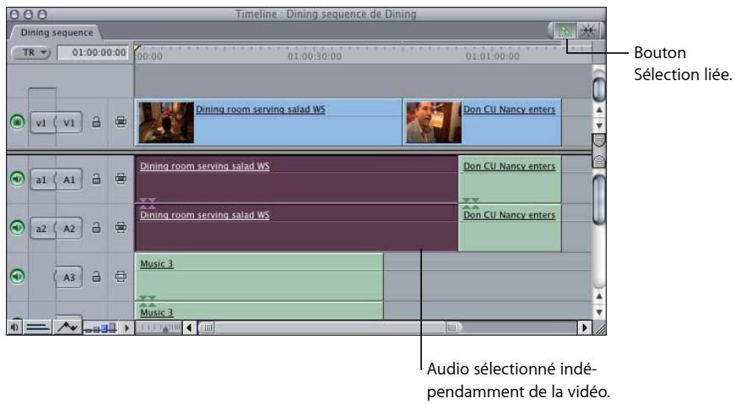Toggle the Linked Selection button

[565, 31]
